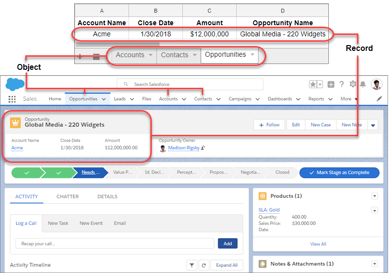The height and width of the screenshot is (273, 389).
Task: Open the help question mark icon
Action: click(x=341, y=84)
